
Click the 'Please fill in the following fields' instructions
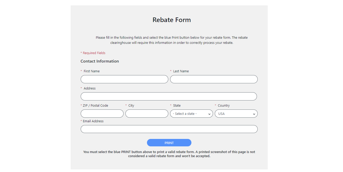tap(172, 40)
